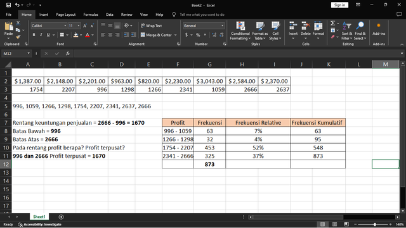The height and width of the screenshot is (228, 406).
Task: Toggle Bottom Align
Action: pyautogui.click(x=117, y=25)
